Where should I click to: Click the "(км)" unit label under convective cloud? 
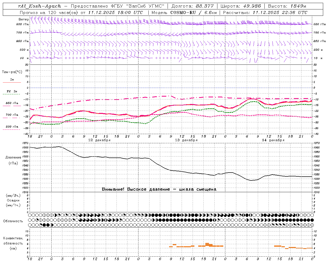point(13,248)
